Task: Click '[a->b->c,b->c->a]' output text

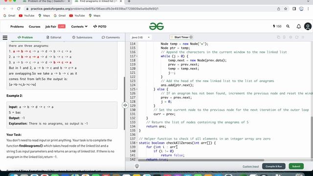Action: pos(22,85)
